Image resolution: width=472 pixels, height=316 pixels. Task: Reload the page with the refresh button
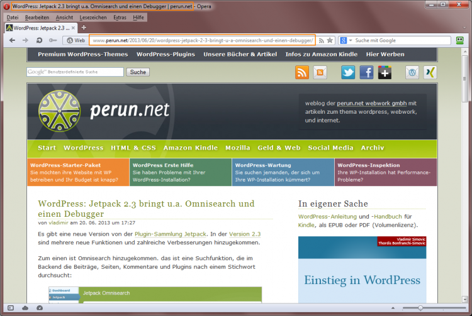(x=39, y=40)
